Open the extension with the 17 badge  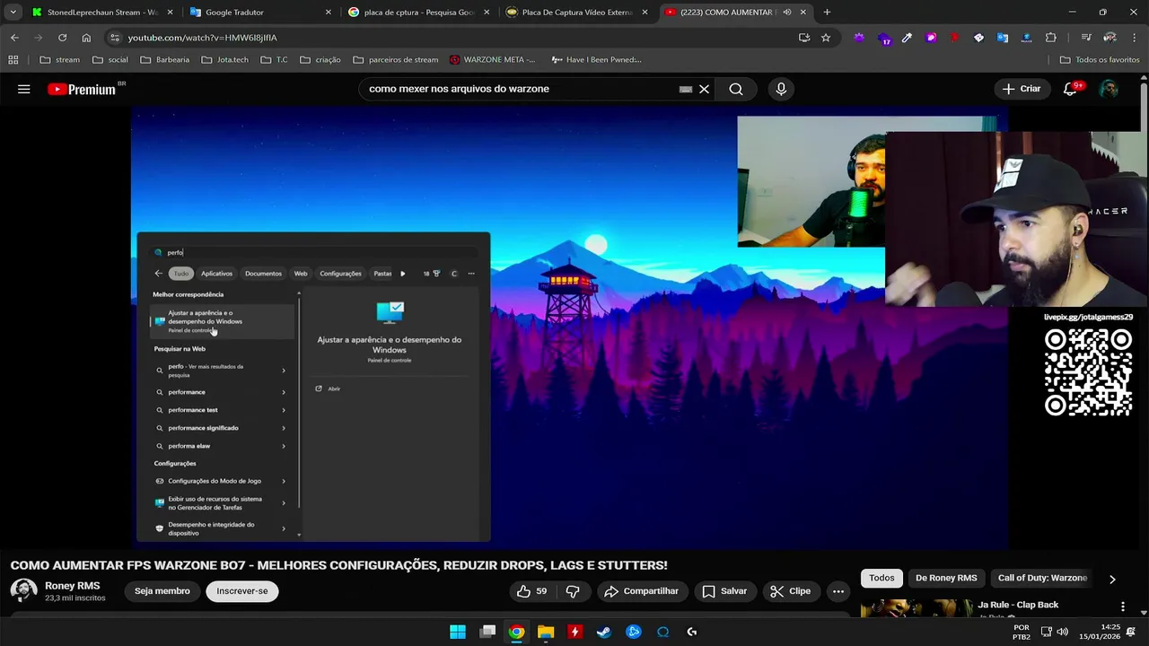[885, 38]
